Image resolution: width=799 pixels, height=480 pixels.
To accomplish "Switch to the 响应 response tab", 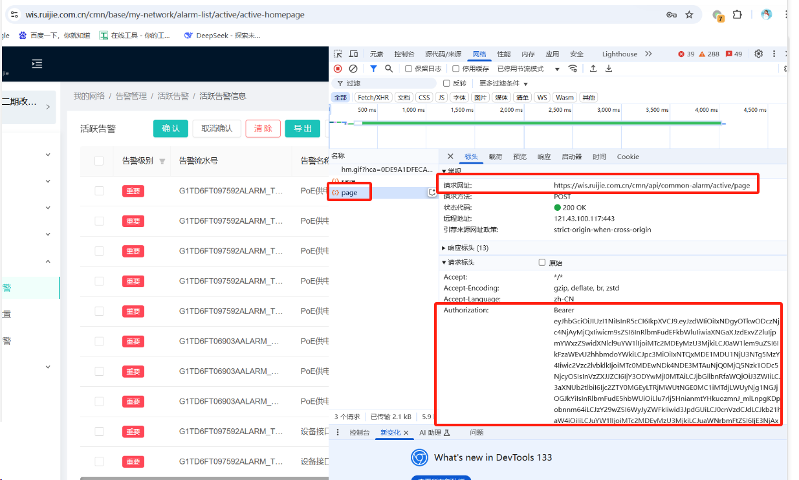I will pos(544,157).
